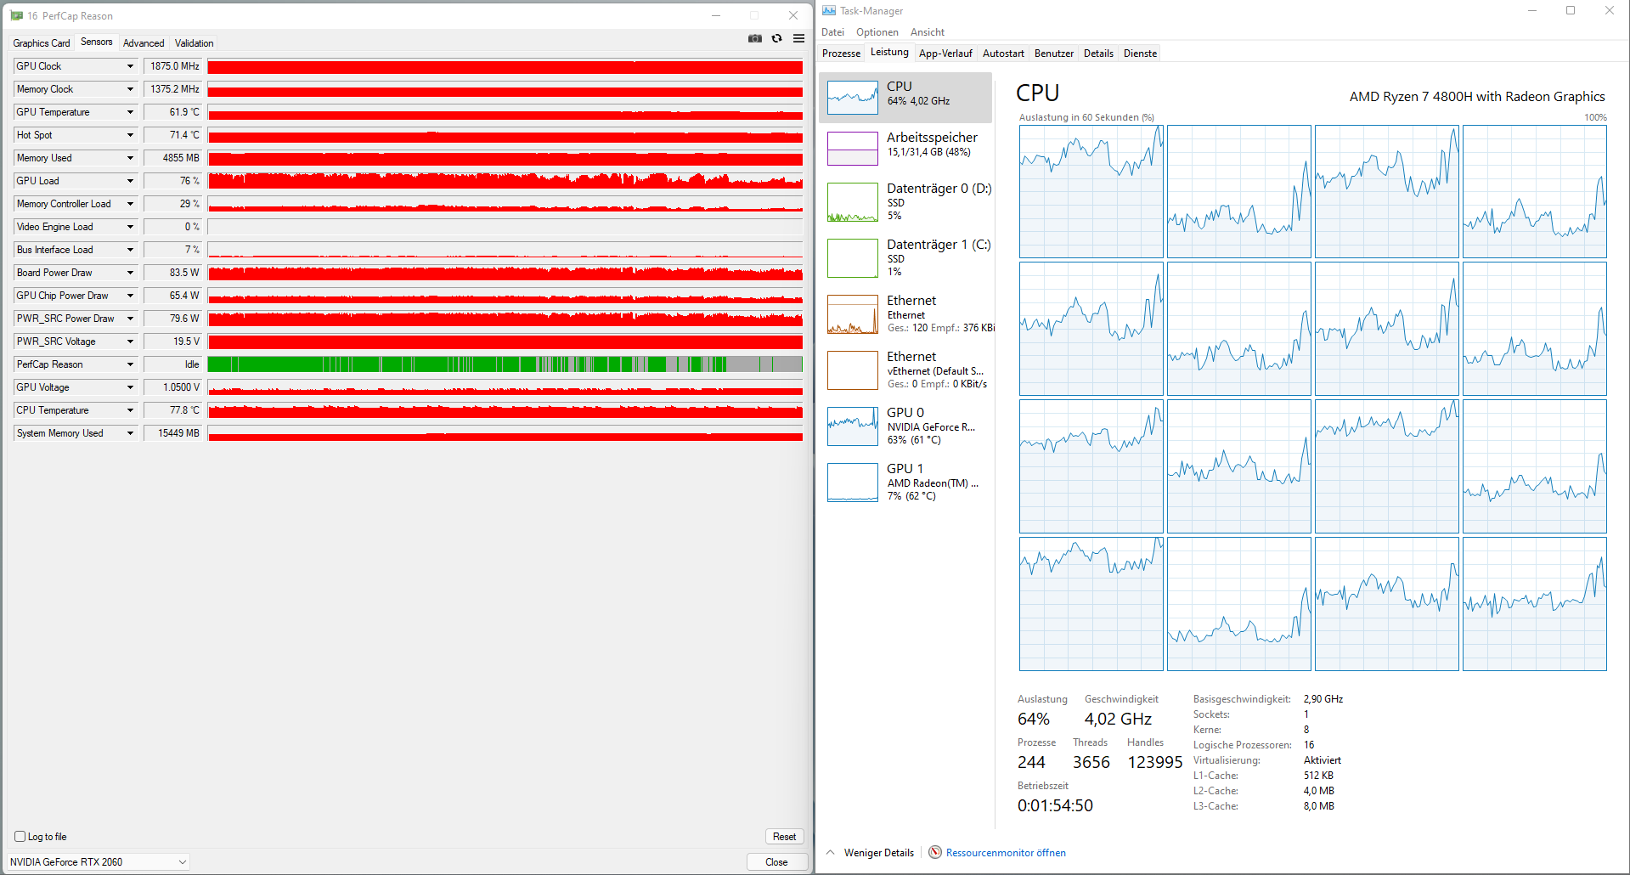Open the PerfCap Reason sensor dropdown
This screenshot has width=1630, height=875.
tap(131, 364)
